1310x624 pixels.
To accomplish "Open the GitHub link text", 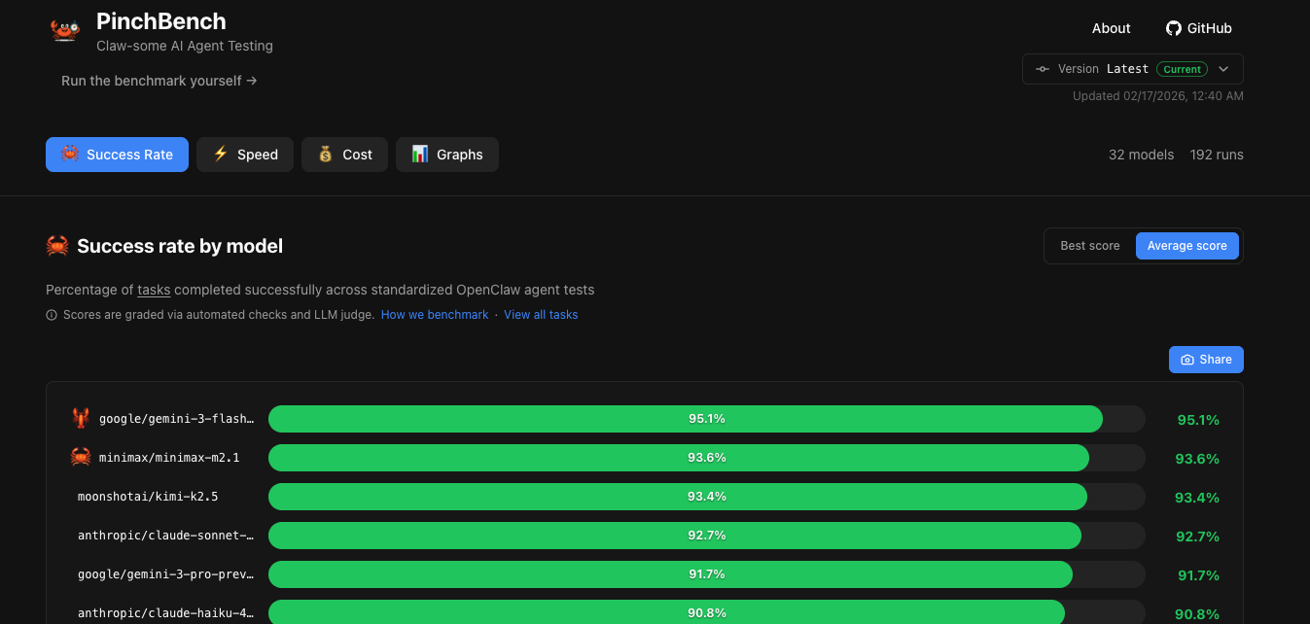I will click(1210, 28).
